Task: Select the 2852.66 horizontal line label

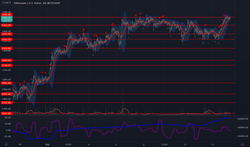Action: pos(6,94)
